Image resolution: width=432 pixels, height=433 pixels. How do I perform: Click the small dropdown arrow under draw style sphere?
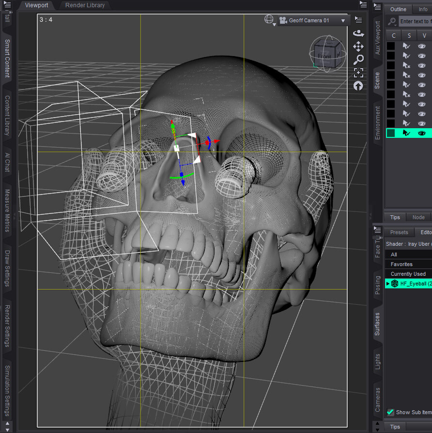pyautogui.click(x=274, y=25)
